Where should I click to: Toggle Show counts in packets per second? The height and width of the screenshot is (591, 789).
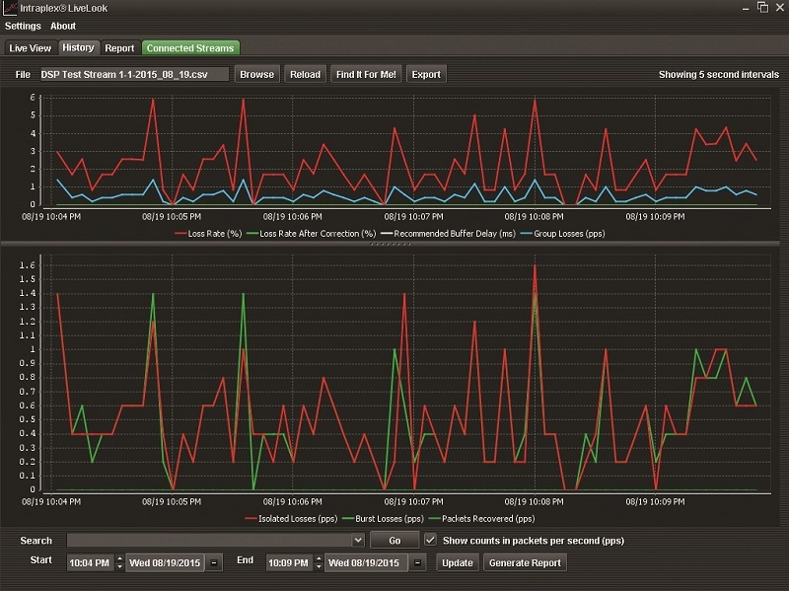(430, 540)
